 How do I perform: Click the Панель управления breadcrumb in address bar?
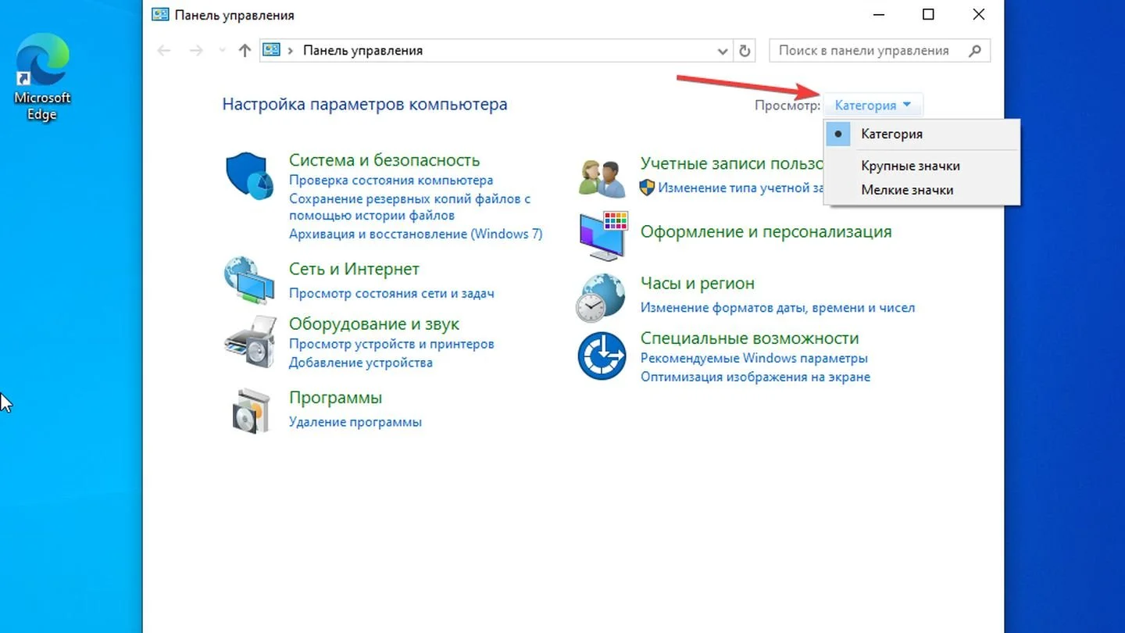click(x=362, y=51)
